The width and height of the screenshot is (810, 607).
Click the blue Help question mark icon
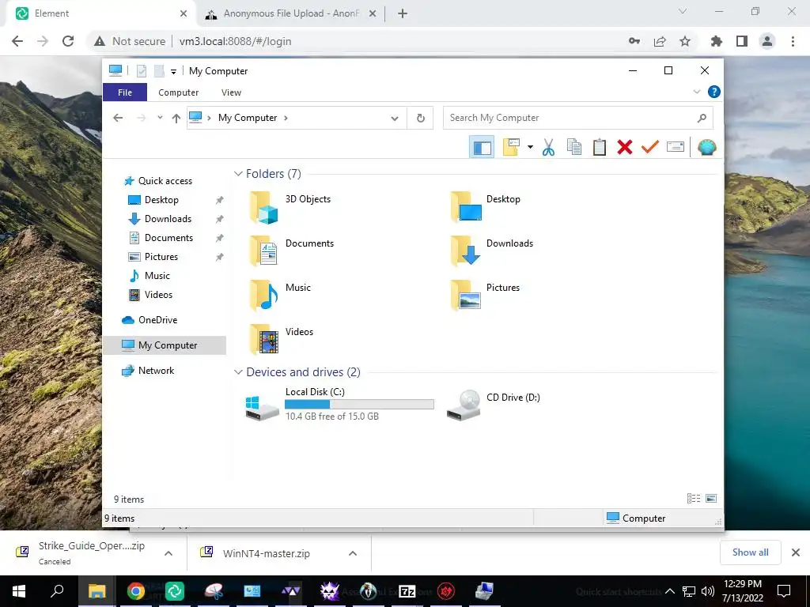click(x=714, y=92)
